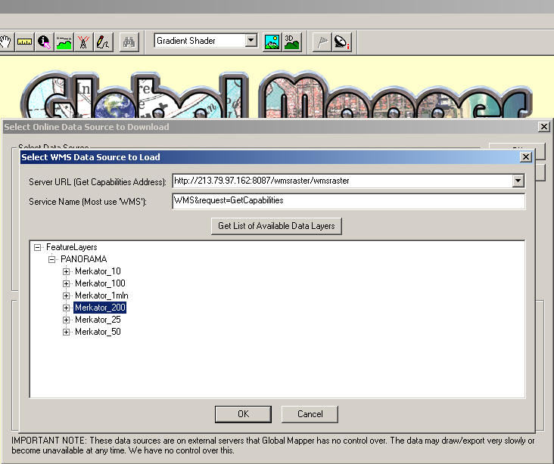
Task: Select the Pan hand tool
Action: tap(6, 42)
